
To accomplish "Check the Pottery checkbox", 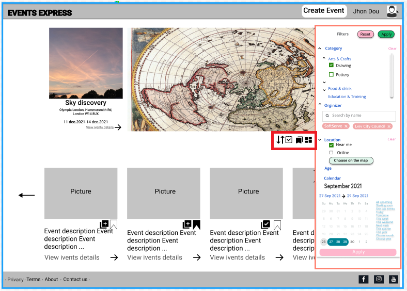I will coord(331,74).
